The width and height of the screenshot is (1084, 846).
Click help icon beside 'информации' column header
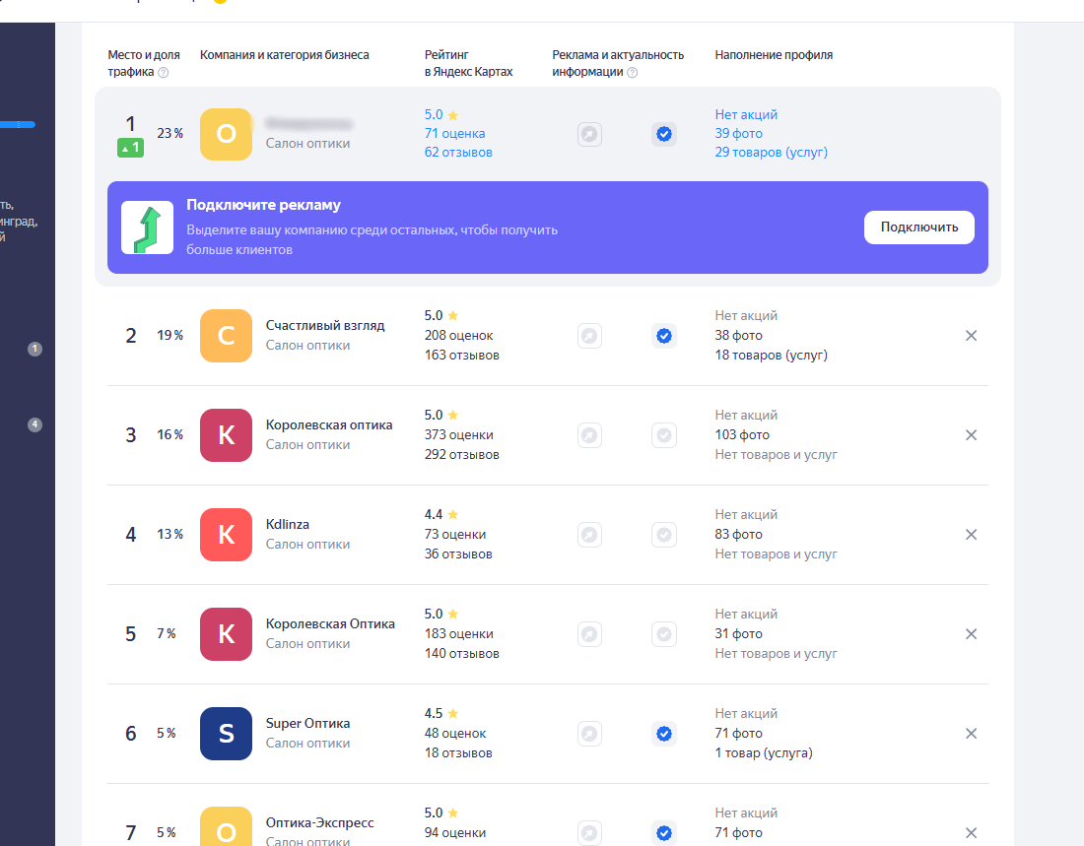(x=633, y=72)
